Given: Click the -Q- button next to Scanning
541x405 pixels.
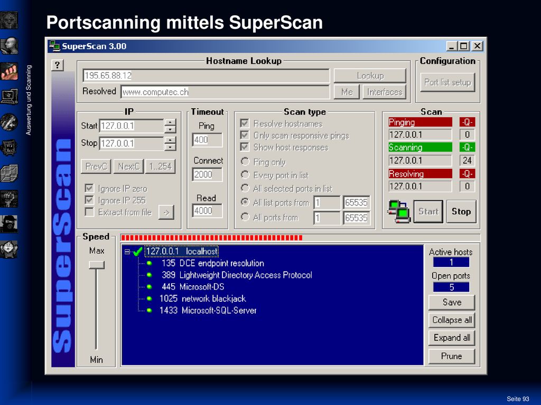Looking at the screenshot, I should (x=467, y=148).
